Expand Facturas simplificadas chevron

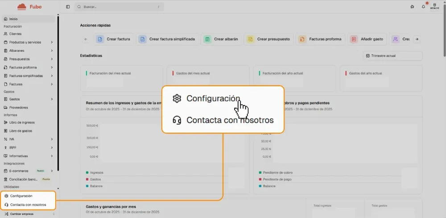click(52, 76)
